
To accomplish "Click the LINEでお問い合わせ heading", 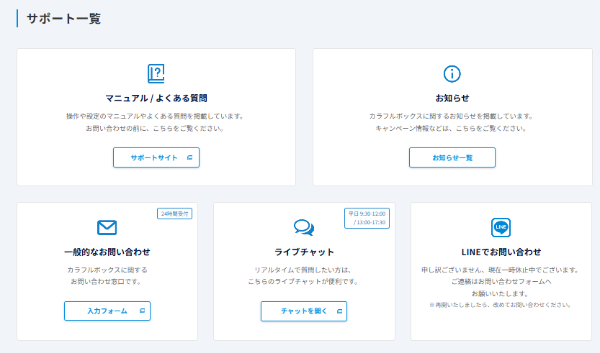I will [x=501, y=252].
